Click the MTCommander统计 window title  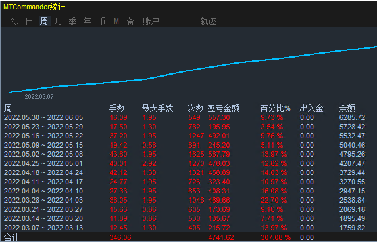pyautogui.click(x=34, y=7)
